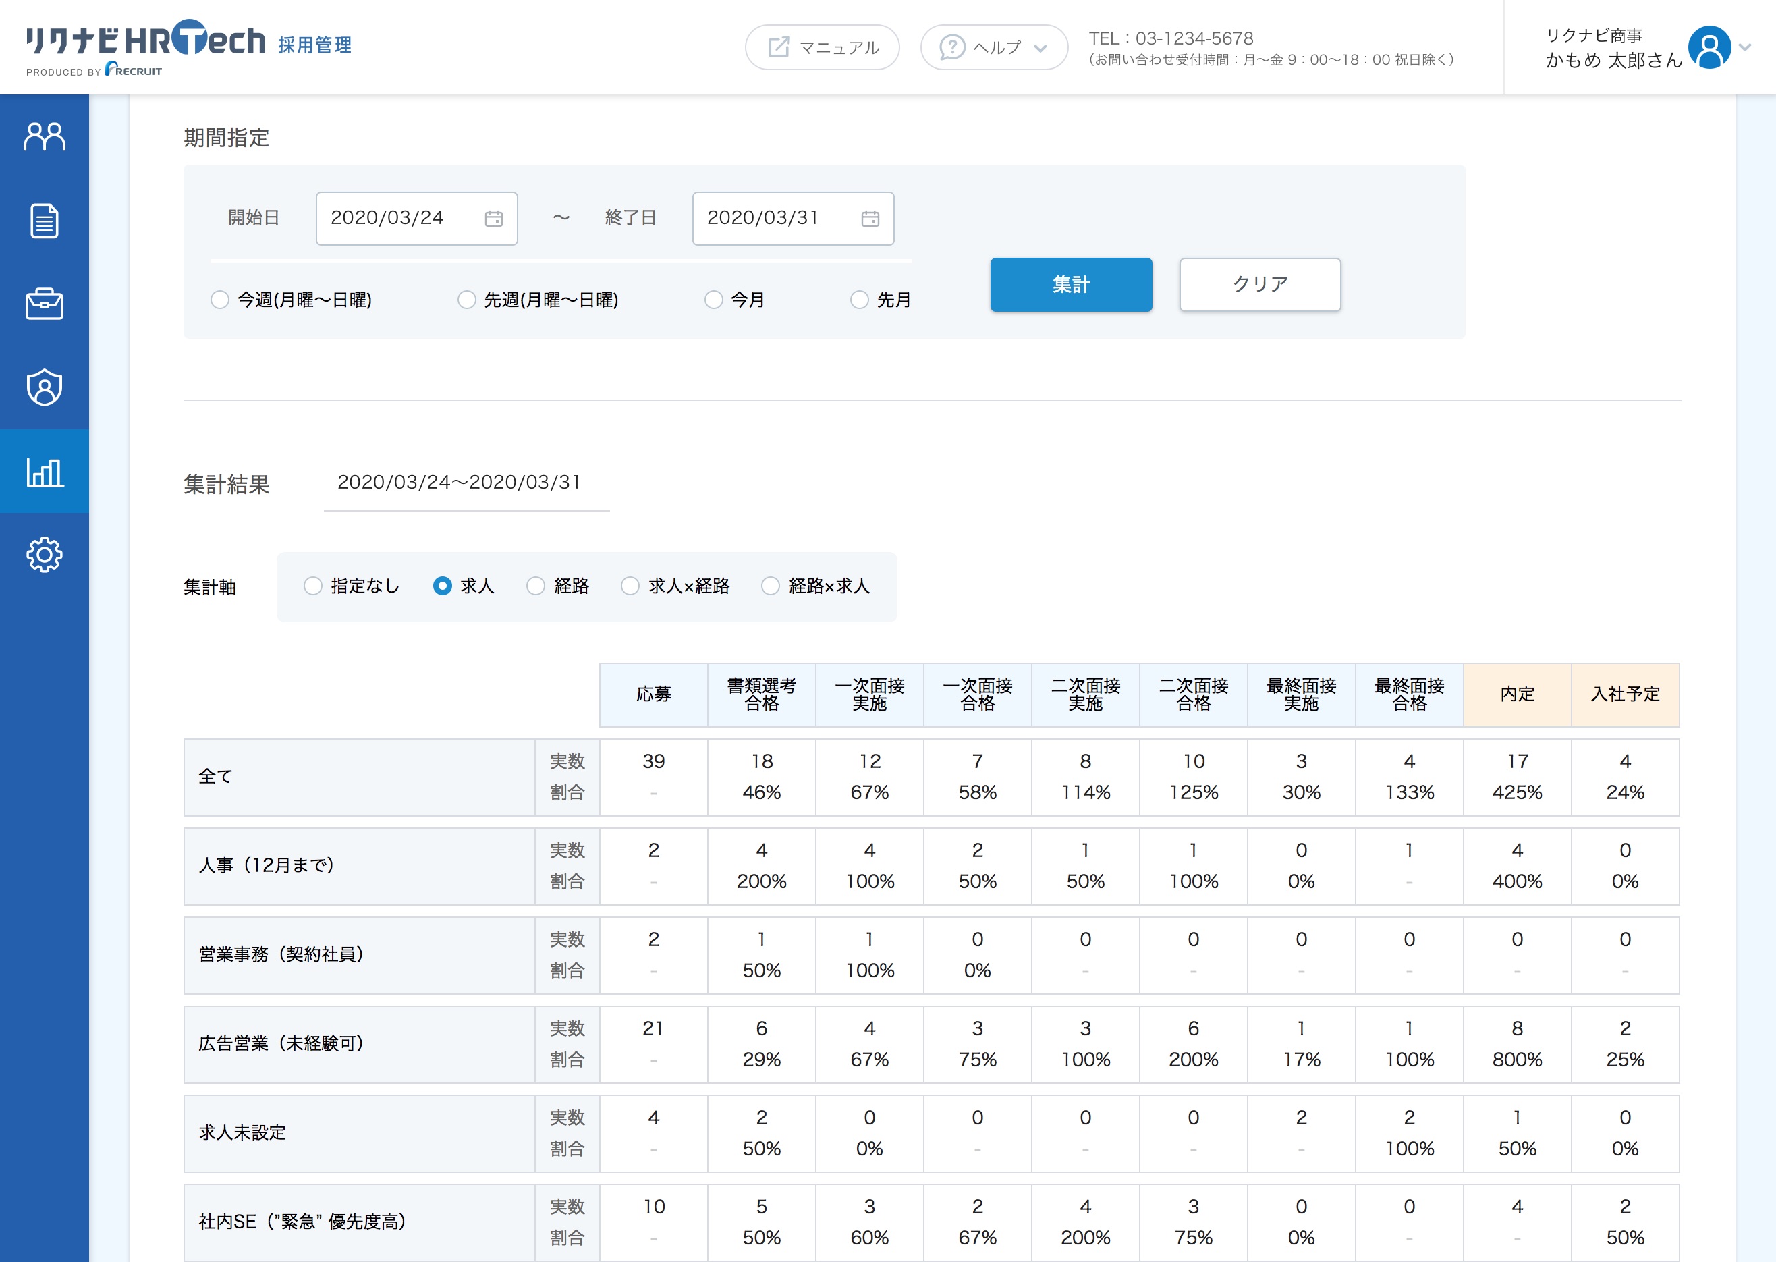Click the クリア button
The image size is (1776, 1262).
(1259, 284)
